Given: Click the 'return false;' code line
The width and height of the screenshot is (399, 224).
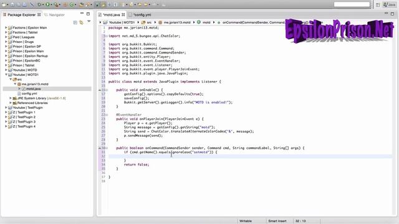Looking at the screenshot, I should (x=137, y=164).
